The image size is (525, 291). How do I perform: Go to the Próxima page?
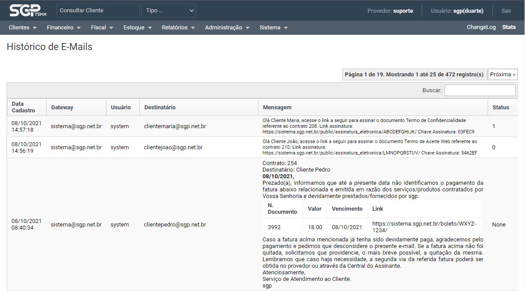coord(503,75)
